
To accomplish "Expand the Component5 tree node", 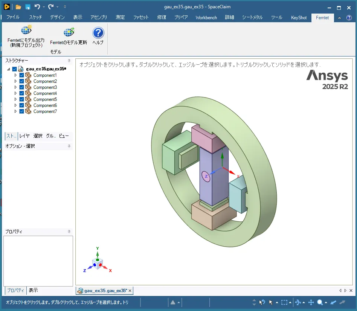I will tap(15, 99).
